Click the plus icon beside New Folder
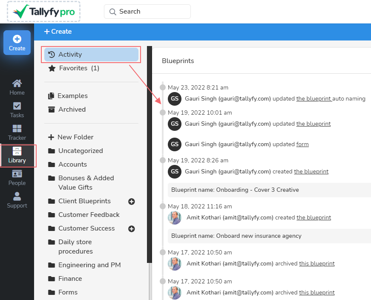Viewport: 371px width, 300px height. click(51, 137)
